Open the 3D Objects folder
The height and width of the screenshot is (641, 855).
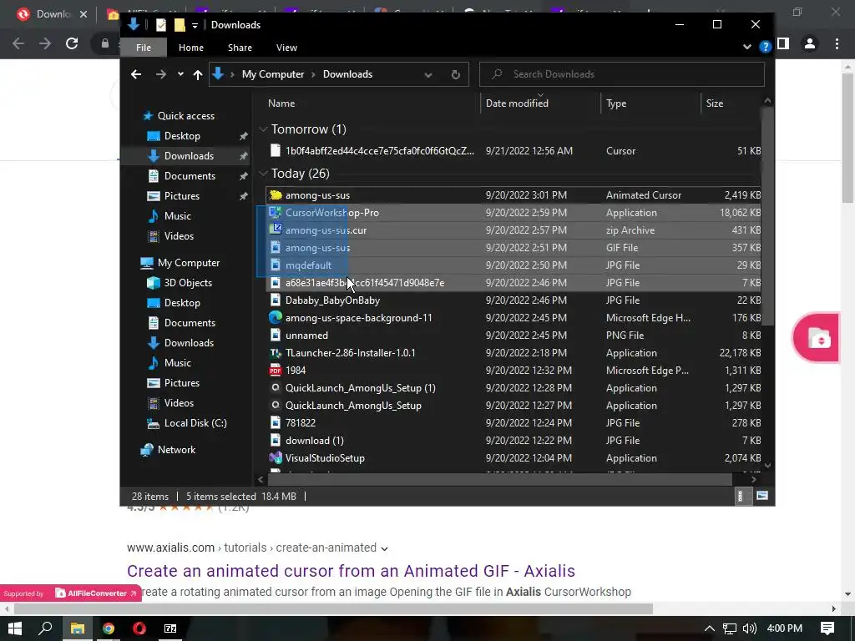pyautogui.click(x=188, y=283)
